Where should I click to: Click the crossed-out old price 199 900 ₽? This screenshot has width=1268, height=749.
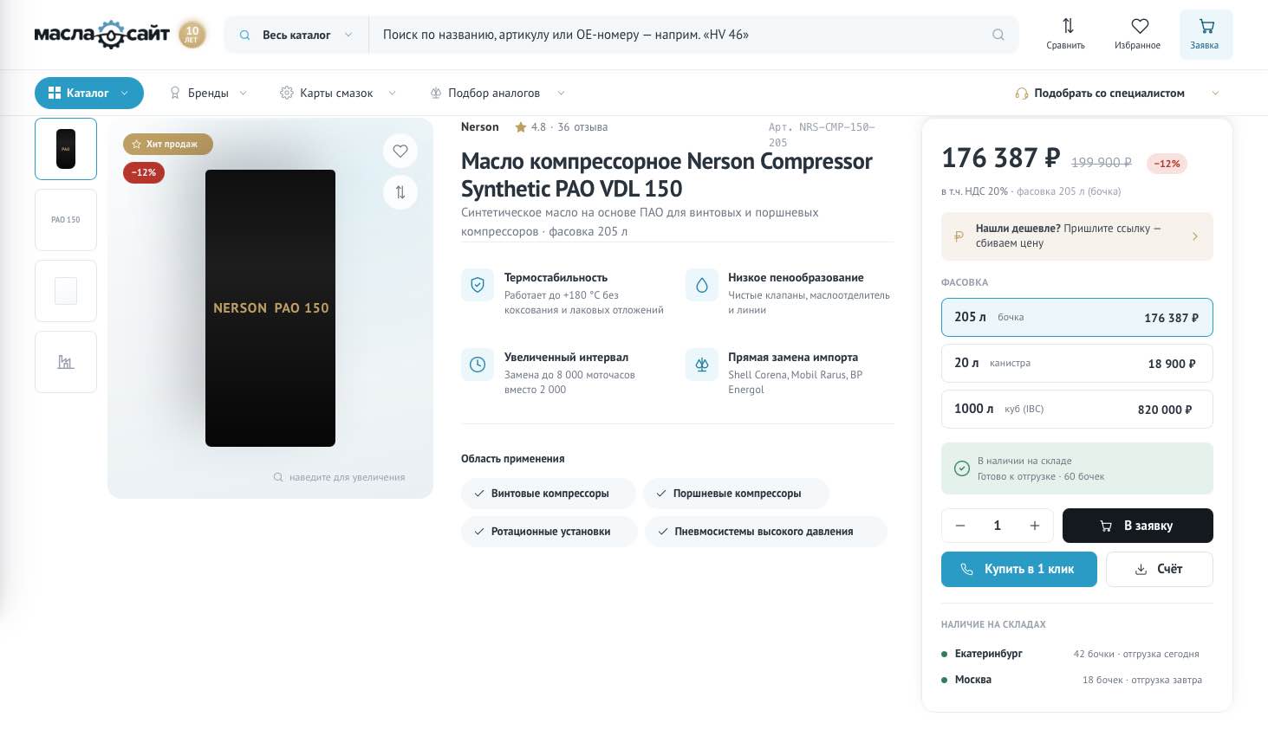tap(1102, 163)
